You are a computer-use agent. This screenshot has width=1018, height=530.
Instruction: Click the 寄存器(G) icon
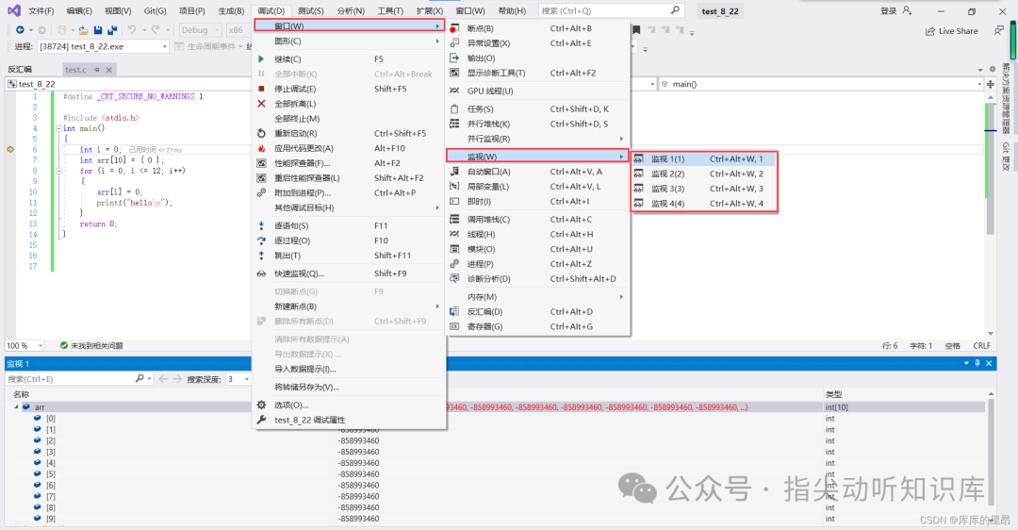[454, 326]
